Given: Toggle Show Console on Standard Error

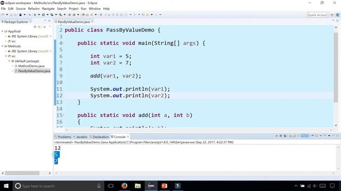Looking at the screenshot, I should [x=307, y=136].
